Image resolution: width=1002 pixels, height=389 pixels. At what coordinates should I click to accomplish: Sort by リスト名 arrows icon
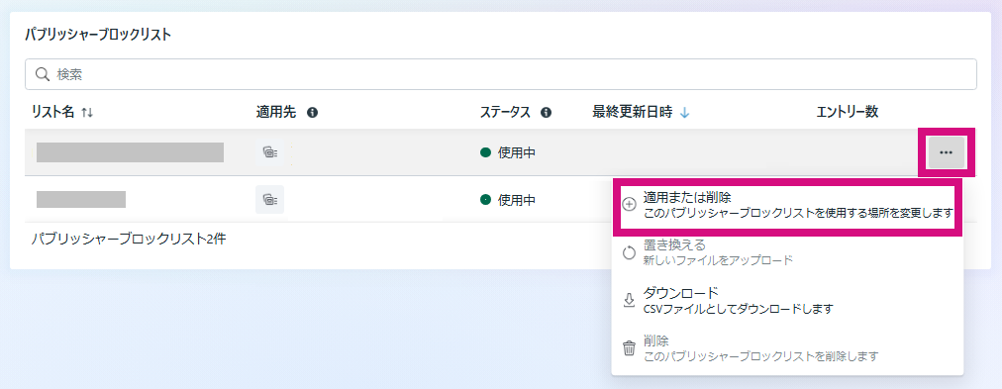(x=87, y=113)
